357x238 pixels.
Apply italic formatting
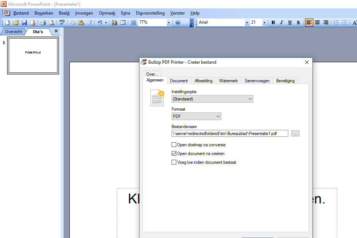pos(281,22)
